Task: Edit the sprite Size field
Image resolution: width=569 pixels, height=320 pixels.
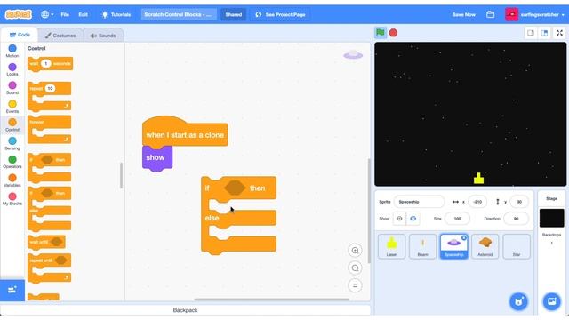Action: coord(457,219)
